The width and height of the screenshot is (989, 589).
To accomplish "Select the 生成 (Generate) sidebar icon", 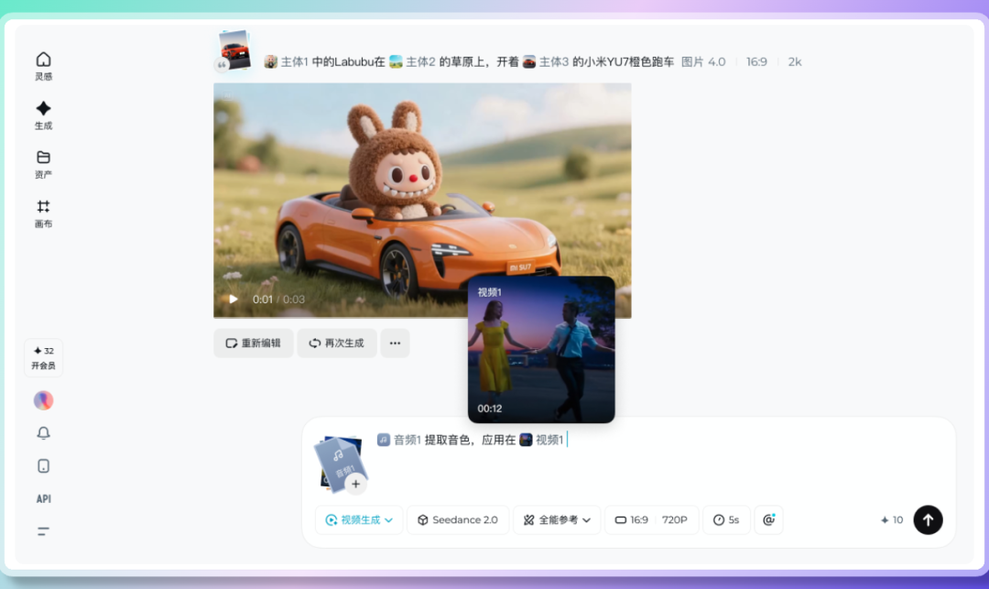I will point(43,115).
